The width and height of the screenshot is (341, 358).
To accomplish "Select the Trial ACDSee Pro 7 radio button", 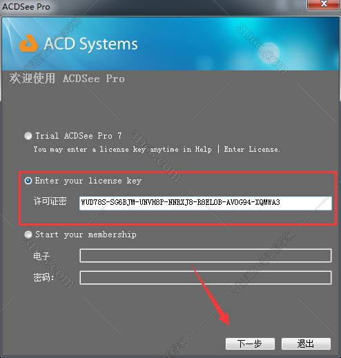I will (28, 136).
